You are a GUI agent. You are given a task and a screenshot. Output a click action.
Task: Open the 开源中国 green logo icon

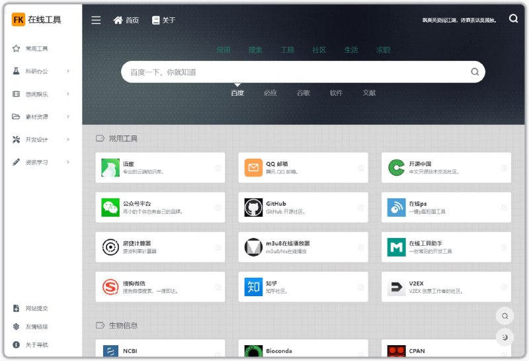click(397, 168)
